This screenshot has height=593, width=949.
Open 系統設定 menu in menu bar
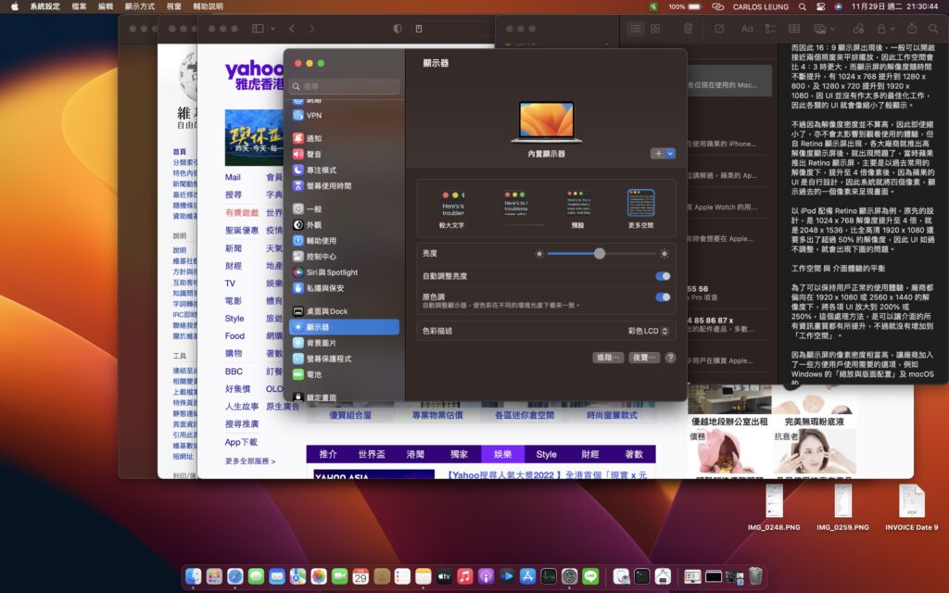[x=45, y=6]
